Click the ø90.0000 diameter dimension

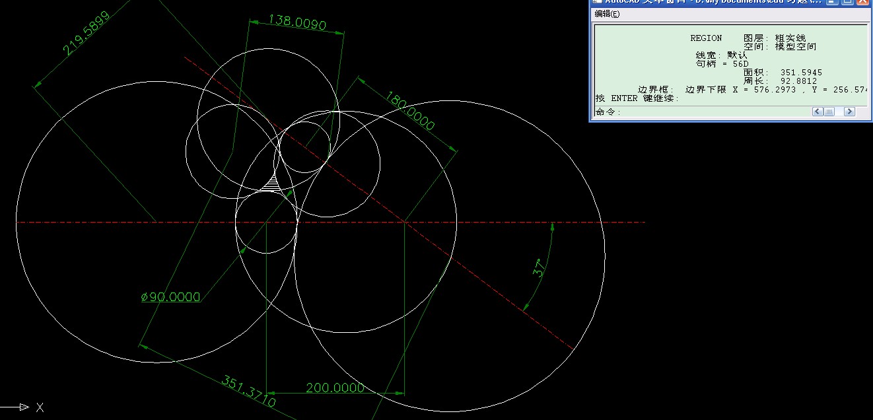(x=170, y=297)
